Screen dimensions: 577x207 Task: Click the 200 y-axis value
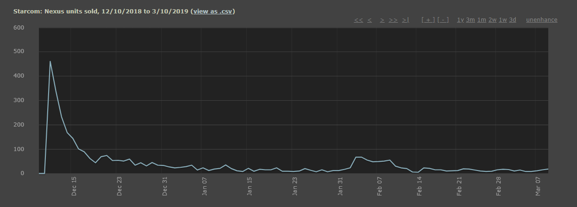(19, 125)
